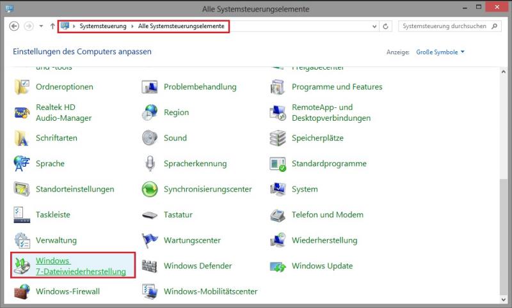Viewport: 512px width, 308px height.
Task: Click the window title bar system icon
Action: pos(9,9)
